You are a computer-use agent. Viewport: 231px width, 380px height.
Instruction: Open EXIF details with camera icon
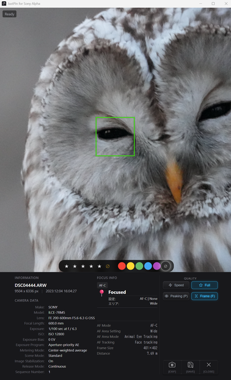(172, 367)
